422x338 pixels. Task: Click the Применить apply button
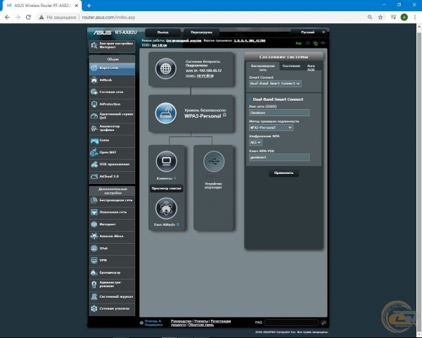[283, 173]
